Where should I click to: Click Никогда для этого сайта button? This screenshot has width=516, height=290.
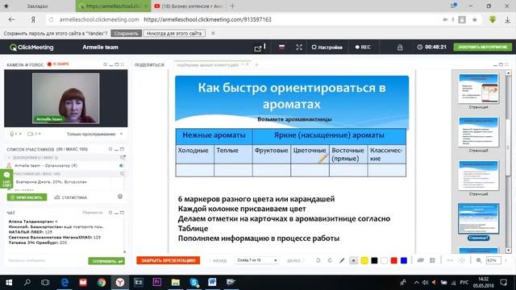(x=174, y=33)
